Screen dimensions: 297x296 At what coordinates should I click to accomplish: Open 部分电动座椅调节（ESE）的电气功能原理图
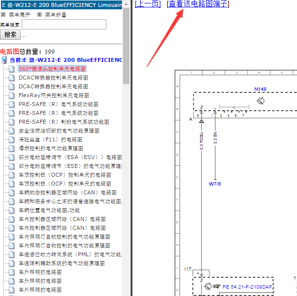[70, 166]
